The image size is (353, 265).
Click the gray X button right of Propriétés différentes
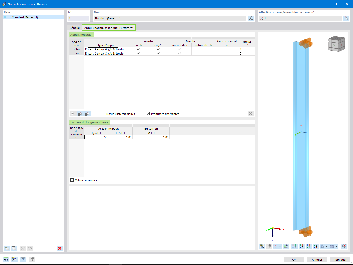pos(251,114)
